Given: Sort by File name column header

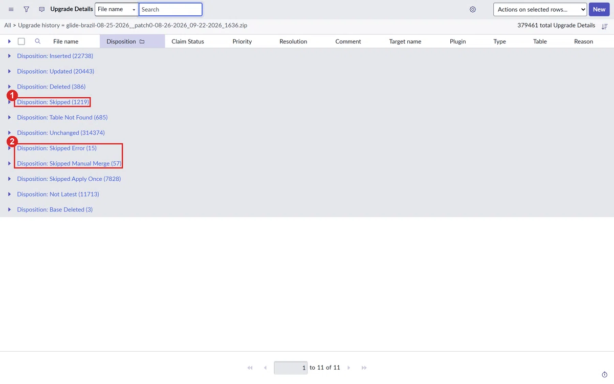Looking at the screenshot, I should tap(66, 41).
